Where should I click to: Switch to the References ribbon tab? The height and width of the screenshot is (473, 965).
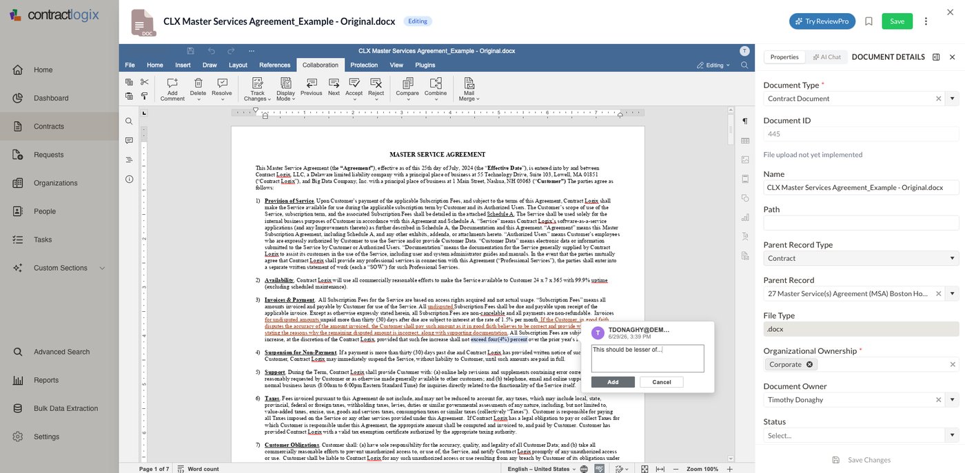(274, 65)
